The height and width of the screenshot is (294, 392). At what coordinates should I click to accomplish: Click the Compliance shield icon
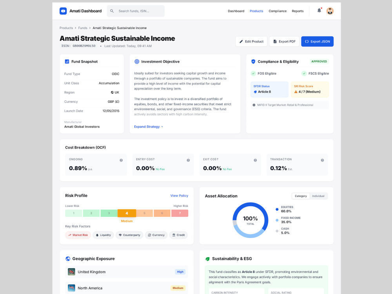[253, 62]
